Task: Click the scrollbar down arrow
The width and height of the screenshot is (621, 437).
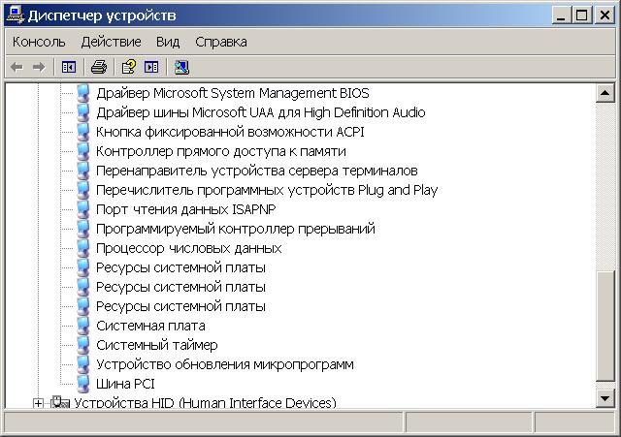Action: click(x=605, y=398)
